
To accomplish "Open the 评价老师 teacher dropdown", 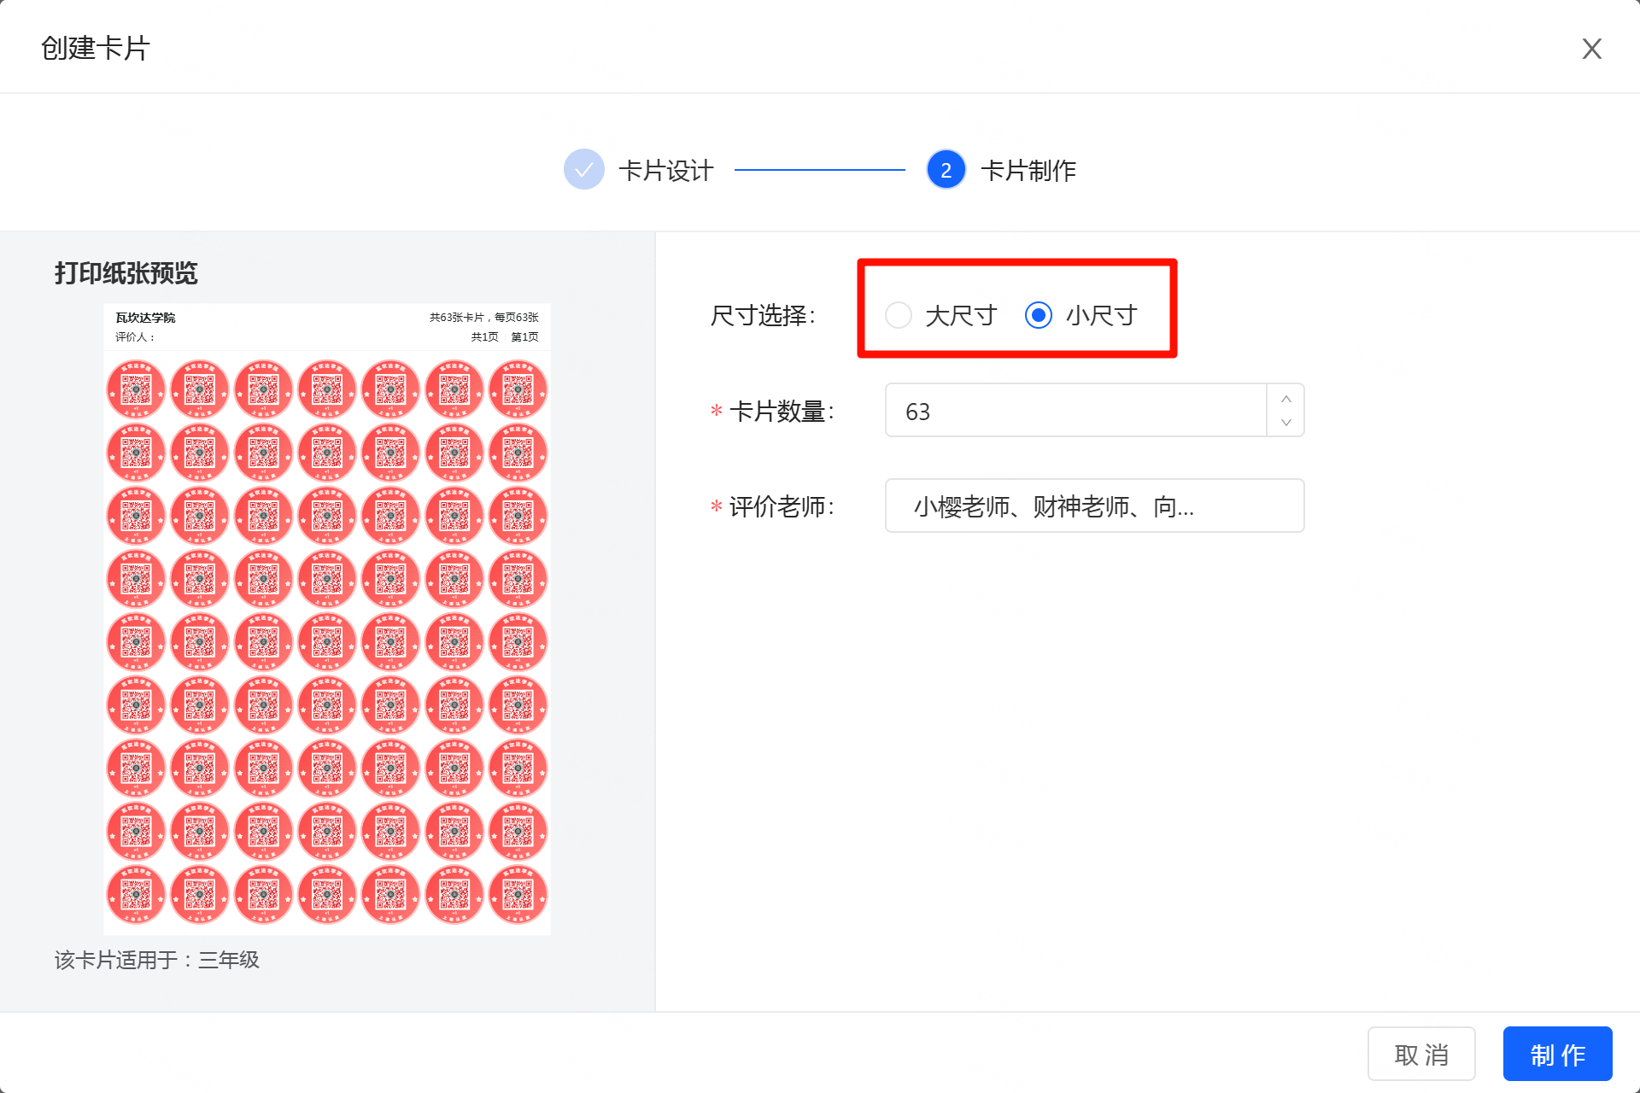I will point(1094,506).
